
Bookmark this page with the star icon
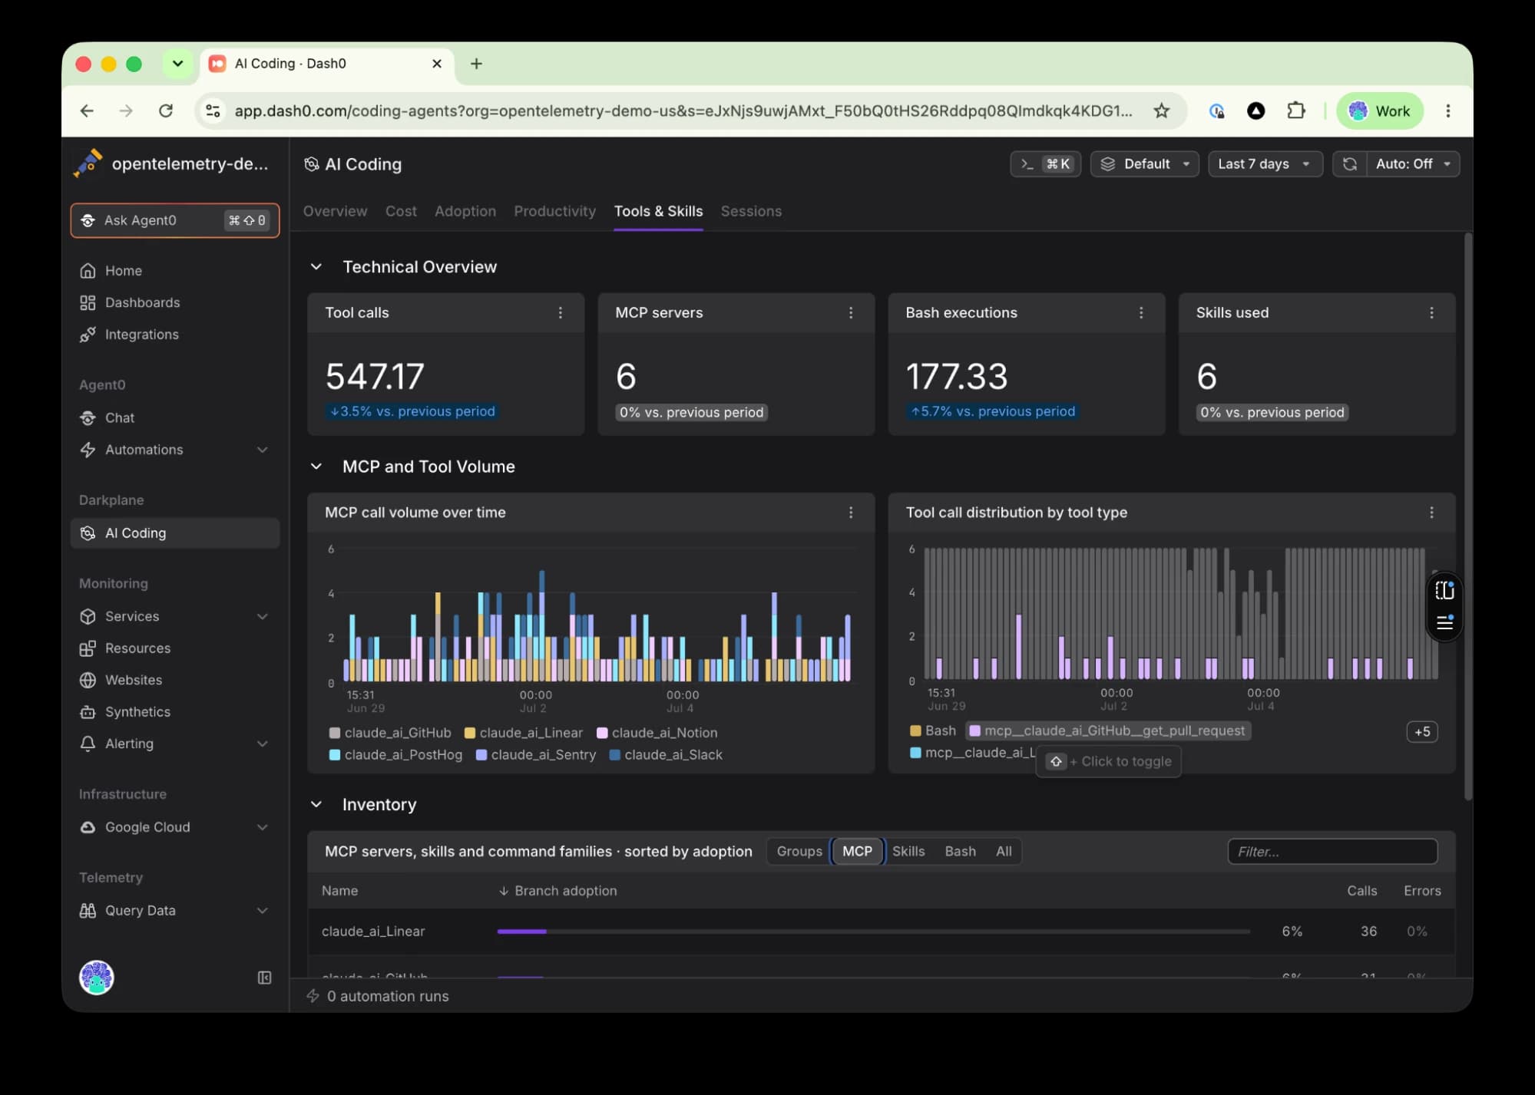[x=1161, y=111]
